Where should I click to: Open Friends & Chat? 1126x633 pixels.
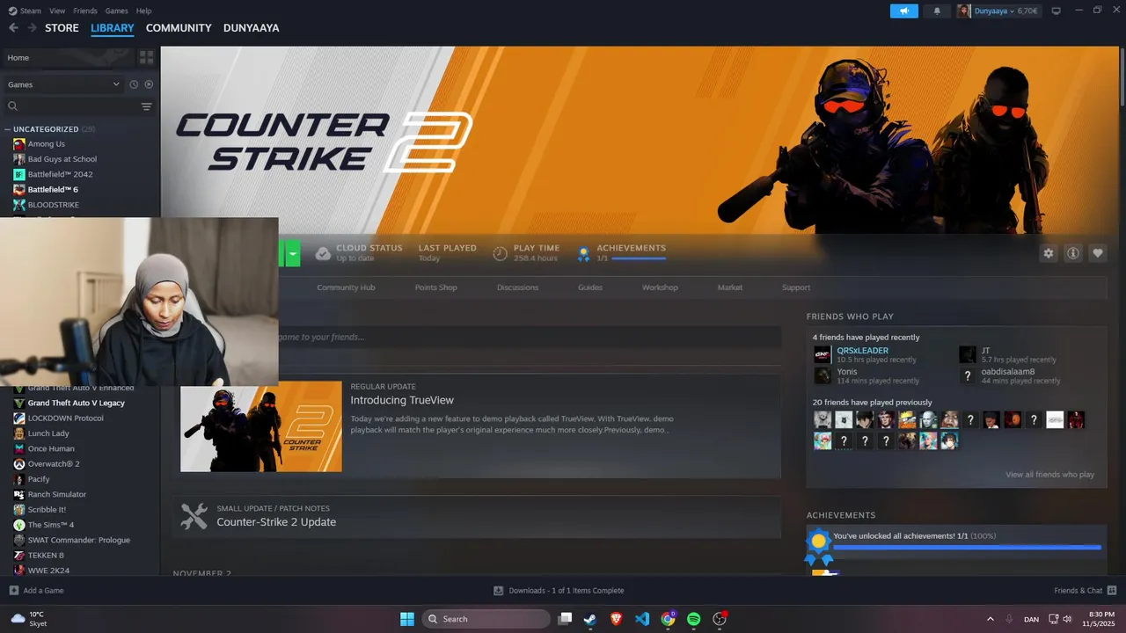(x=1086, y=591)
